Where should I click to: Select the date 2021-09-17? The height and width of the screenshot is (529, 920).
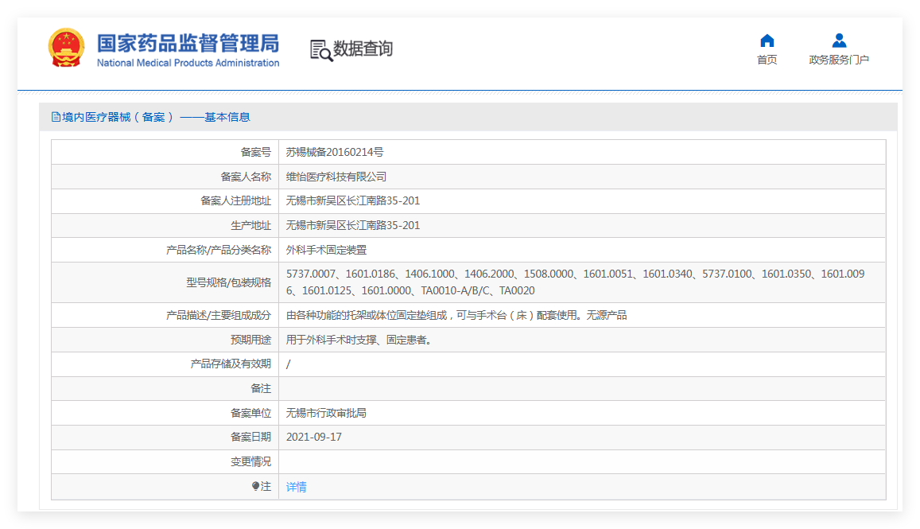coord(314,438)
